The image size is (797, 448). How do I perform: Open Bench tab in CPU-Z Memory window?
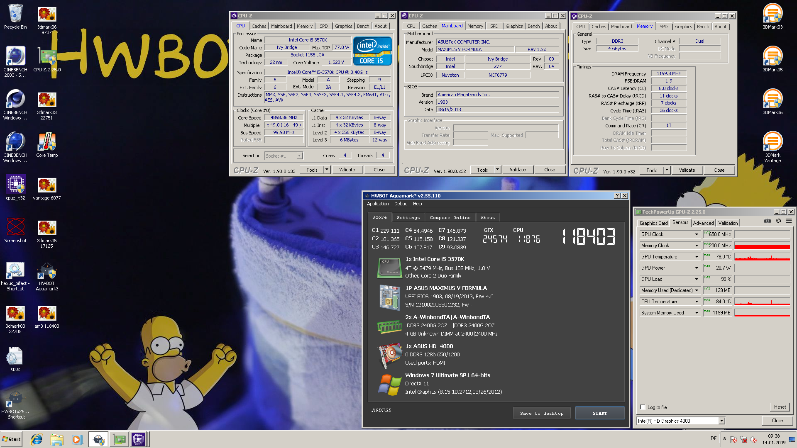(x=703, y=27)
